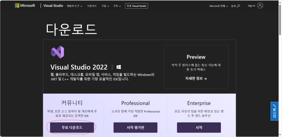Click Professional 시작 평가판 button
This screenshot has width=282, height=137.
pyautogui.click(x=135, y=127)
